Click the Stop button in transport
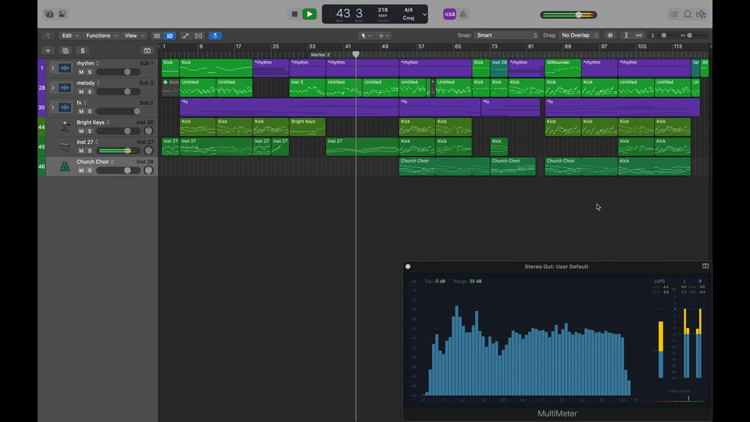 295,14
